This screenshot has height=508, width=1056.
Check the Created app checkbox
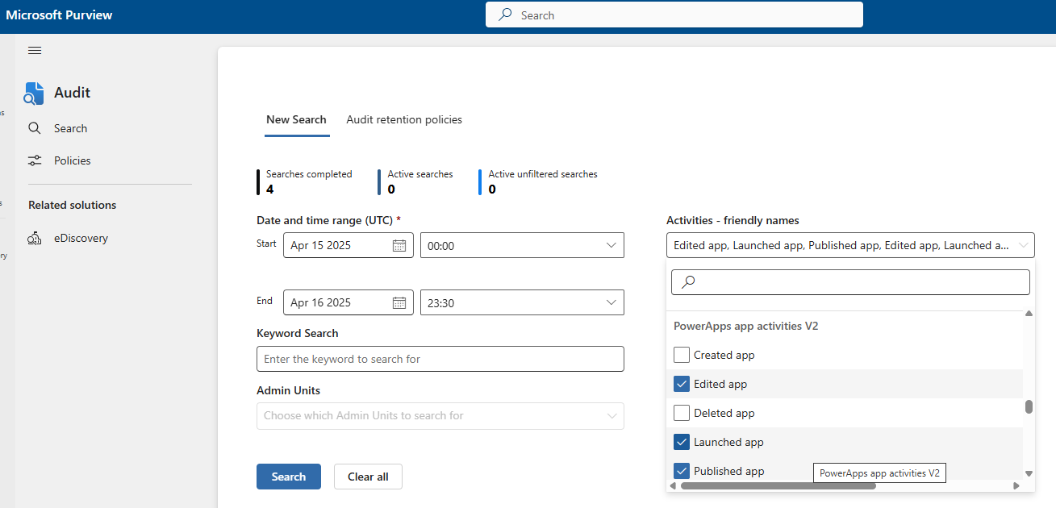682,355
